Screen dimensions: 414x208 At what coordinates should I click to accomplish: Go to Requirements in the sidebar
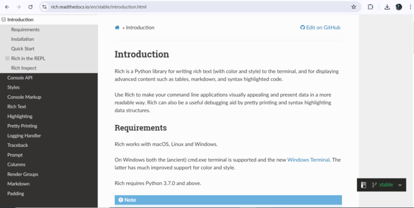(25, 30)
